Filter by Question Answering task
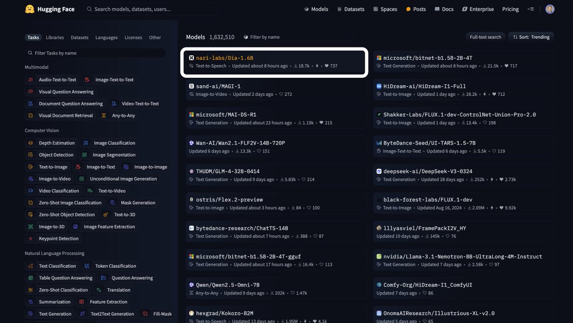 (127, 278)
